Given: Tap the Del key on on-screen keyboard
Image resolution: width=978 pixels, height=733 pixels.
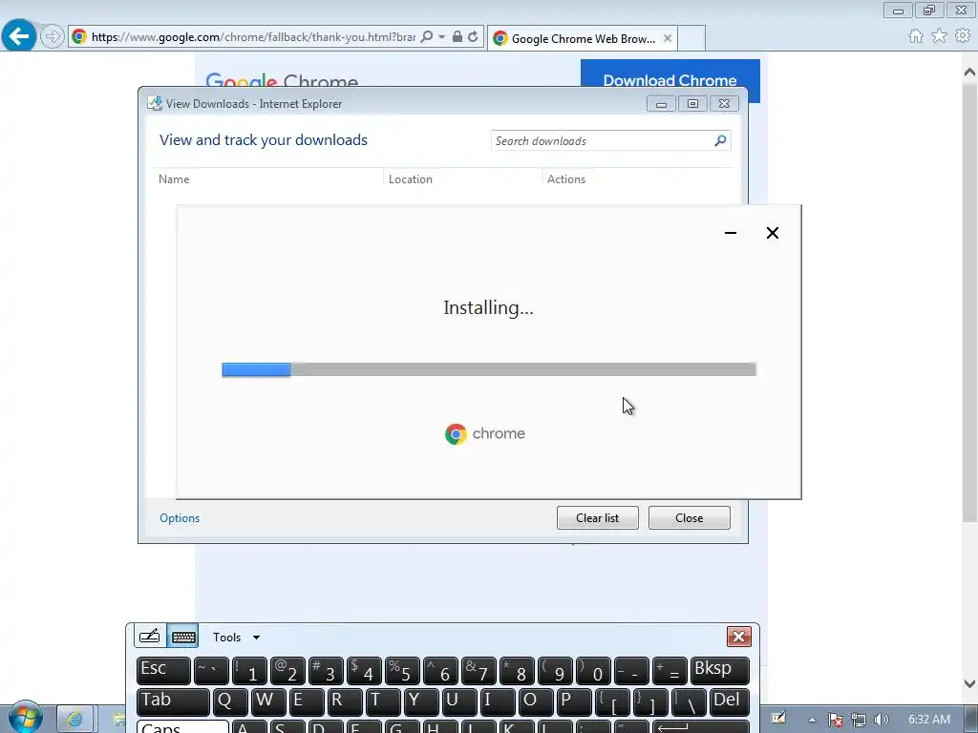Looking at the screenshot, I should tap(730, 702).
